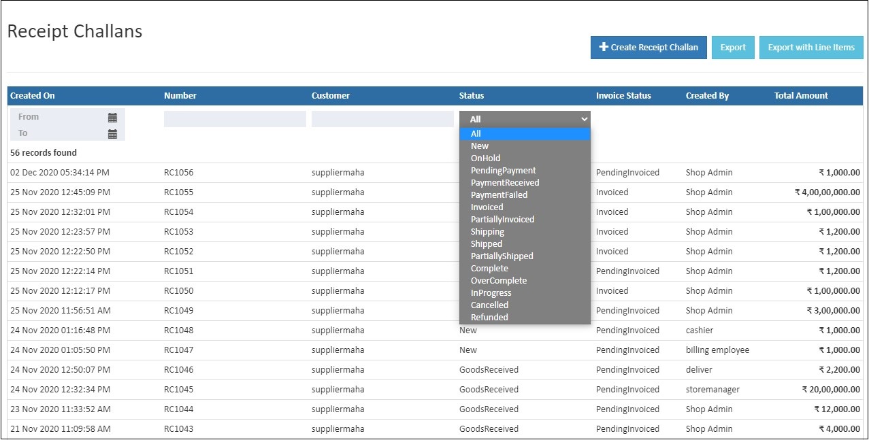Open receipt challan RC1047
This screenshot has width=869, height=440.
[179, 350]
